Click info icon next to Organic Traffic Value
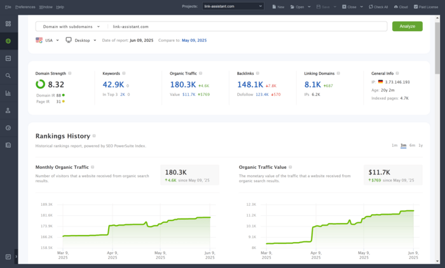Screen dimensions: 445x268 point(291,167)
